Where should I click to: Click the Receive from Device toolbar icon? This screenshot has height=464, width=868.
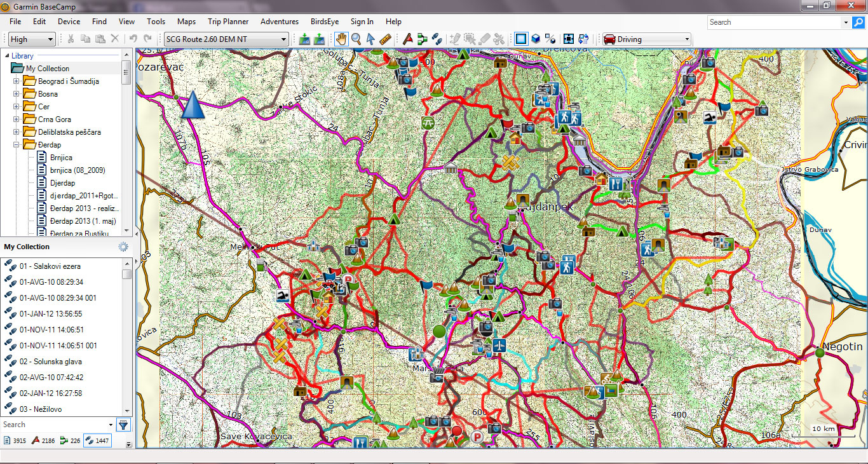319,39
